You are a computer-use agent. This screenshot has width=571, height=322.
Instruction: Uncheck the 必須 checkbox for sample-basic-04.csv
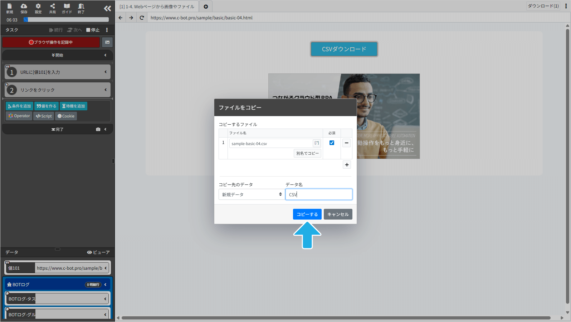332,143
